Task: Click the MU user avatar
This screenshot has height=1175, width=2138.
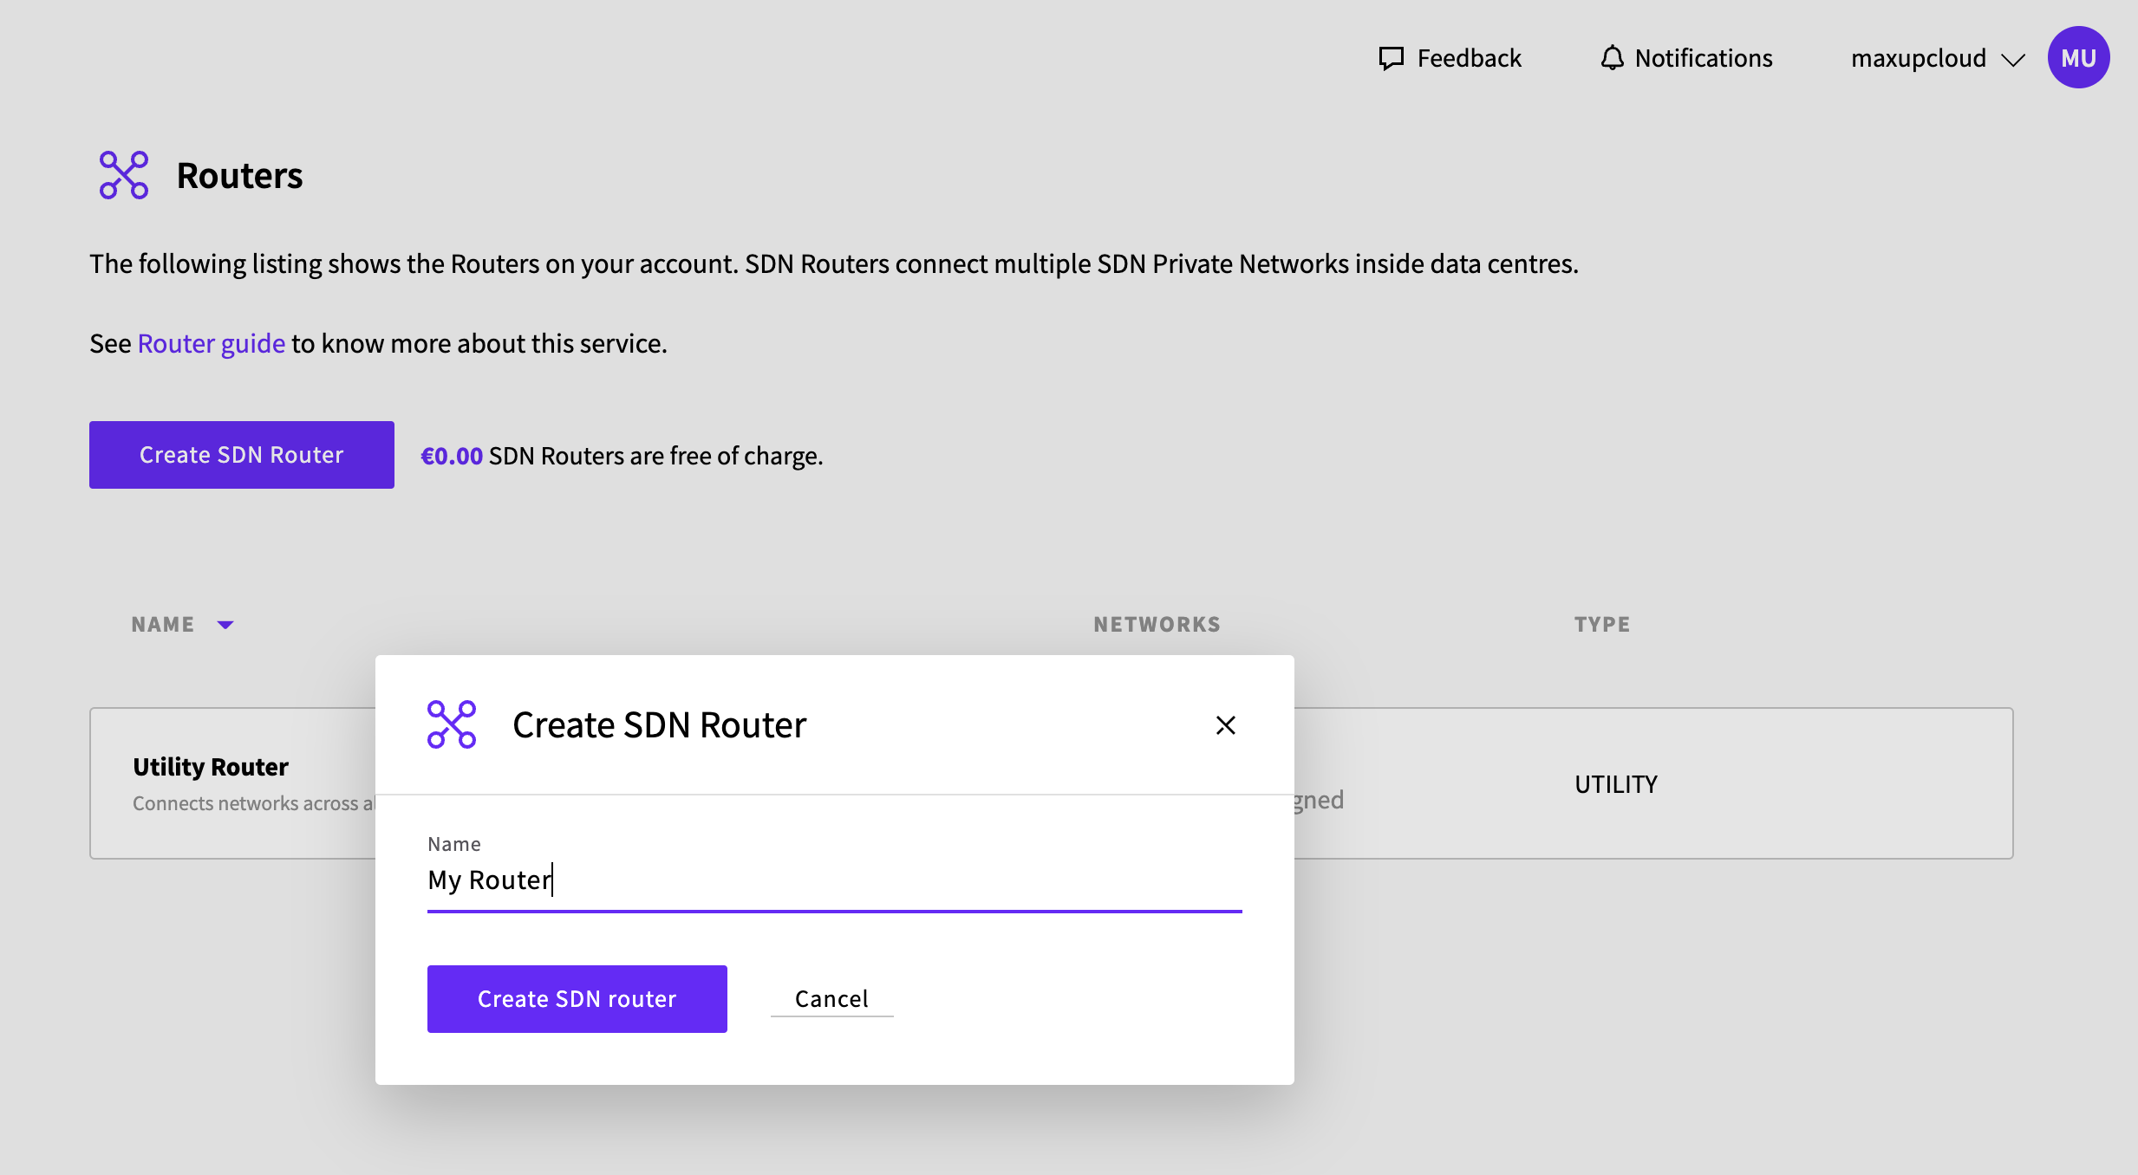Action: (2078, 57)
